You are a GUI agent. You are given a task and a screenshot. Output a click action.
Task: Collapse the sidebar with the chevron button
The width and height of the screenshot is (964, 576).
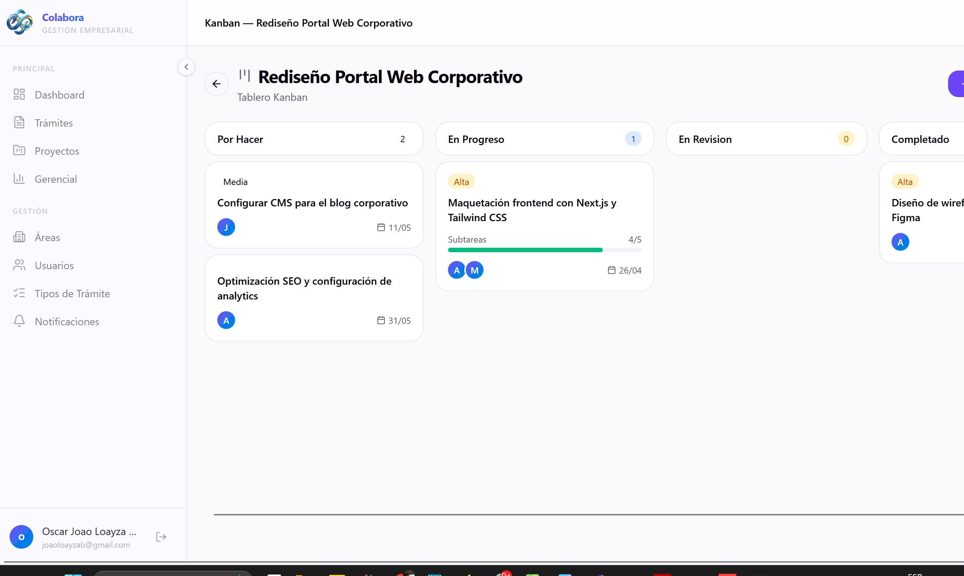(186, 67)
